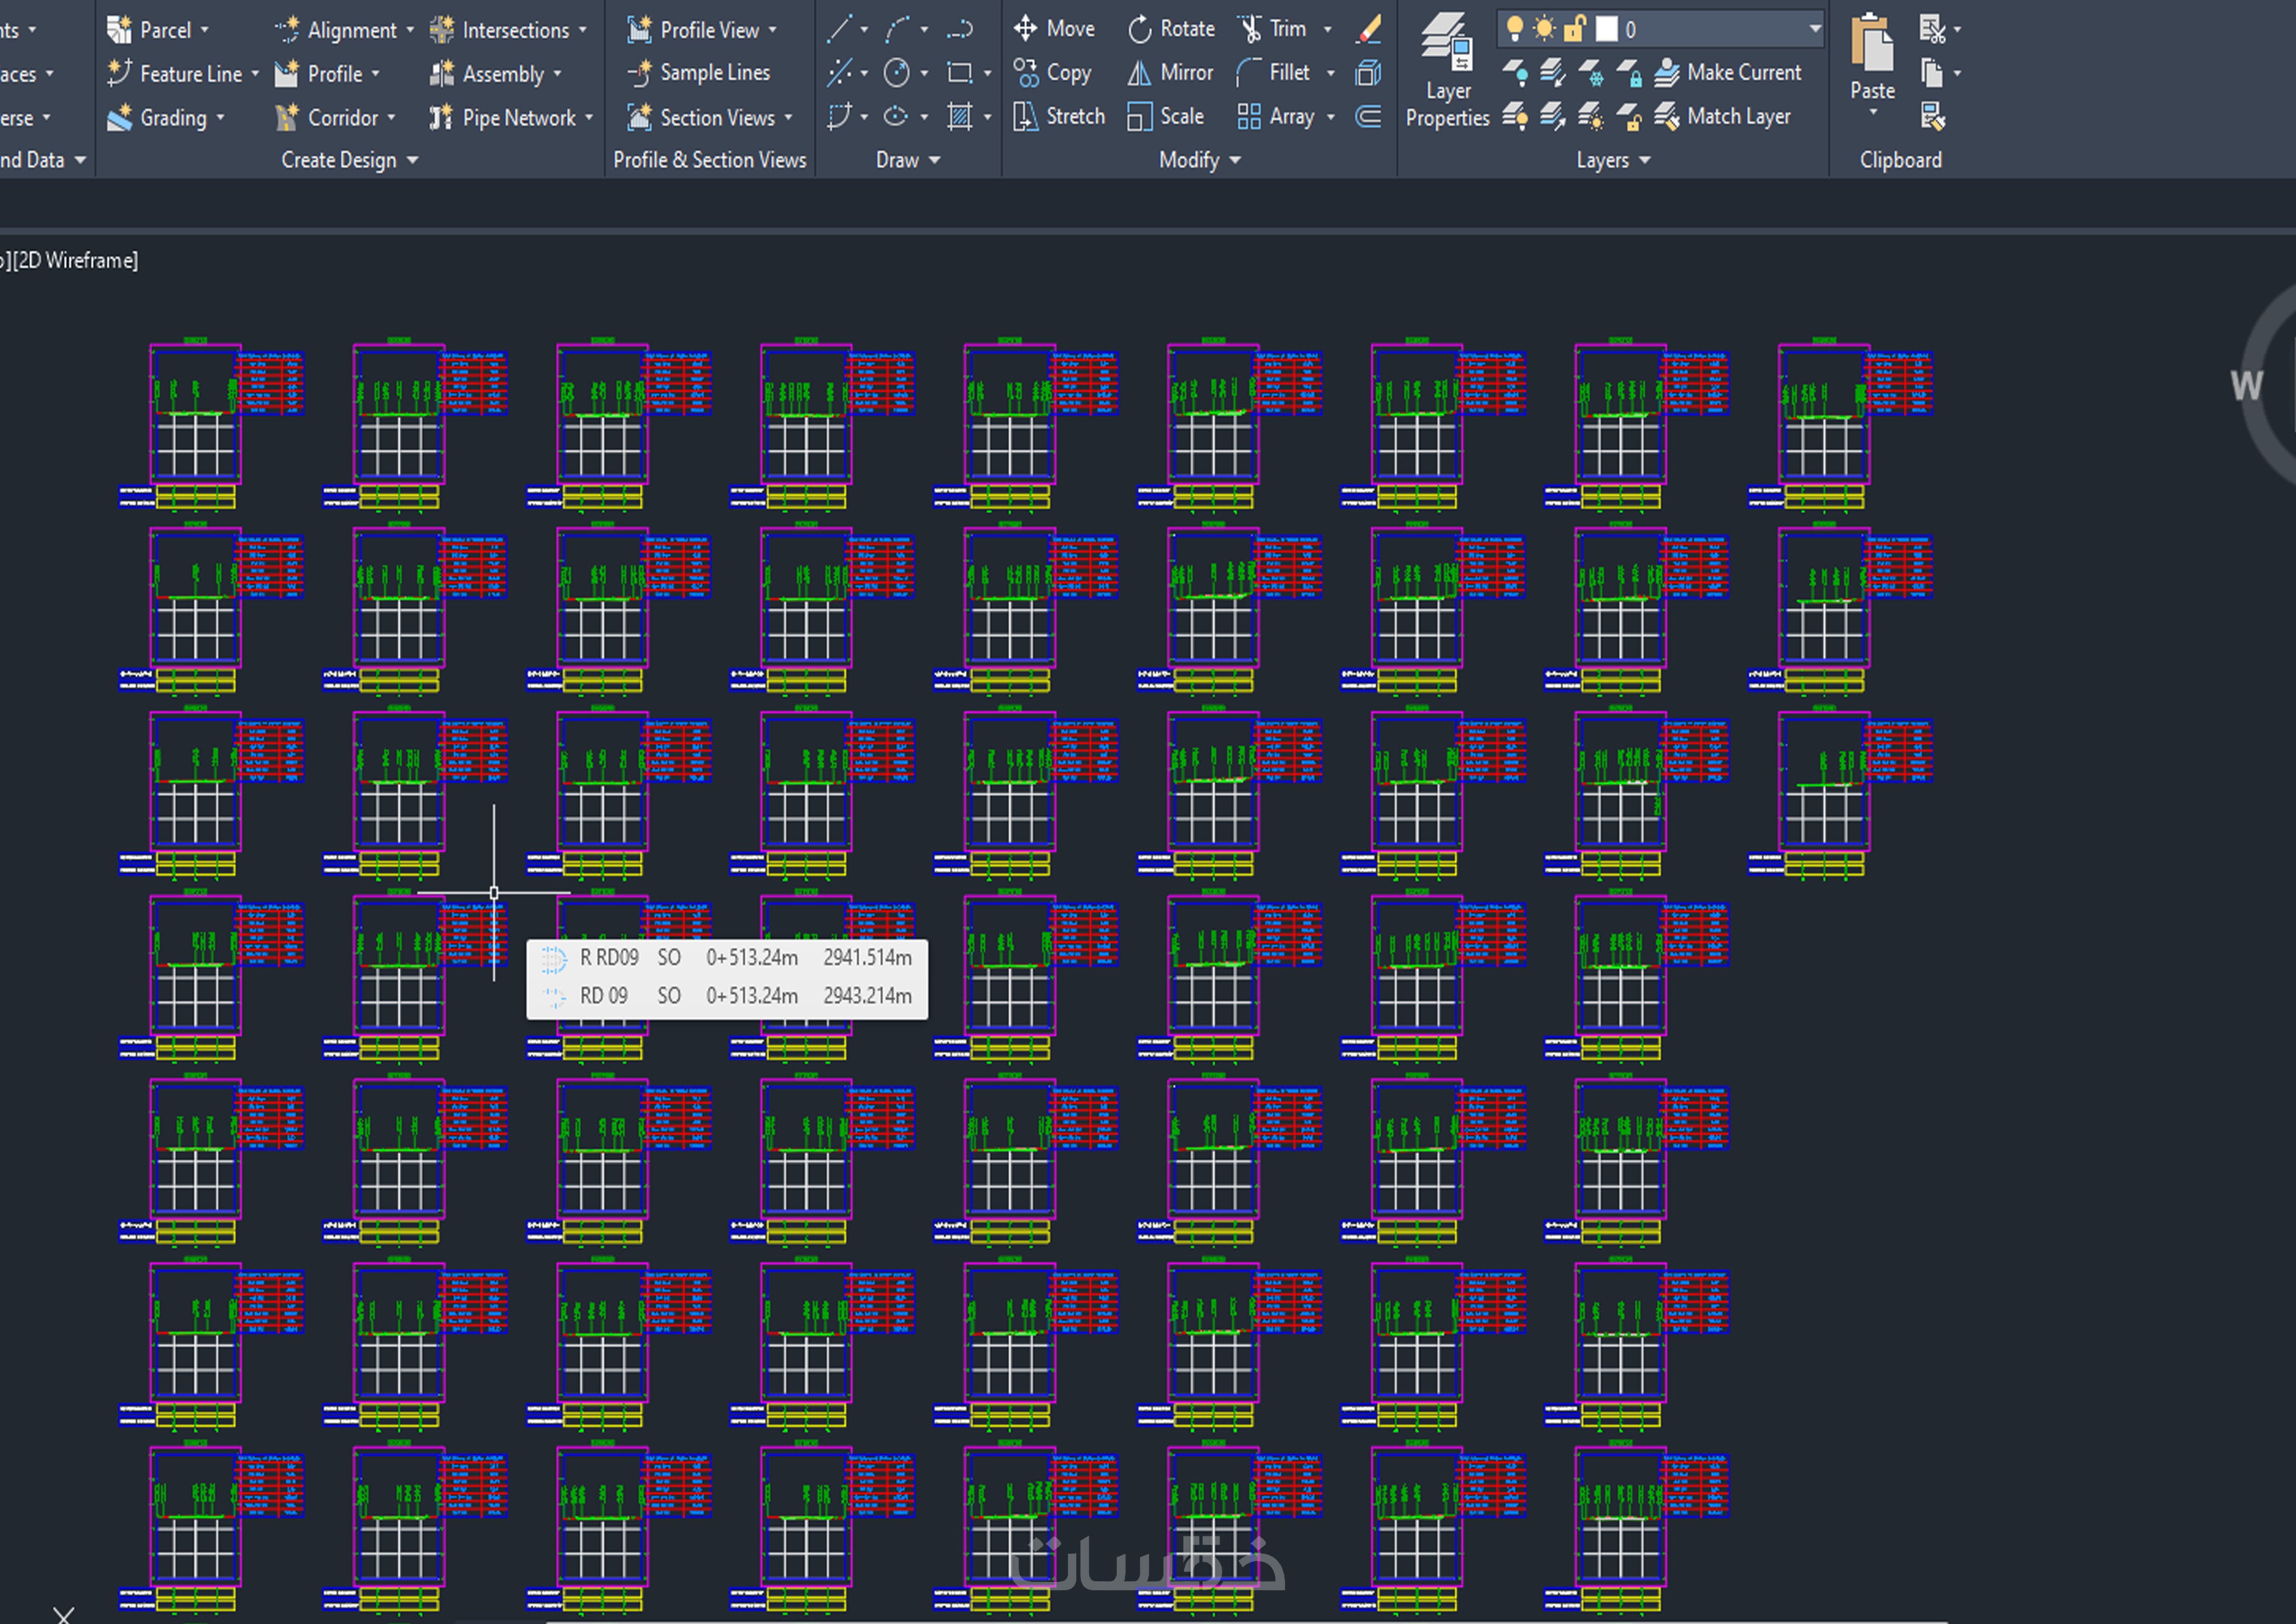Toggle layer lock padlock icon
Image resolution: width=2296 pixels, height=1624 pixels.
pyautogui.click(x=1574, y=29)
